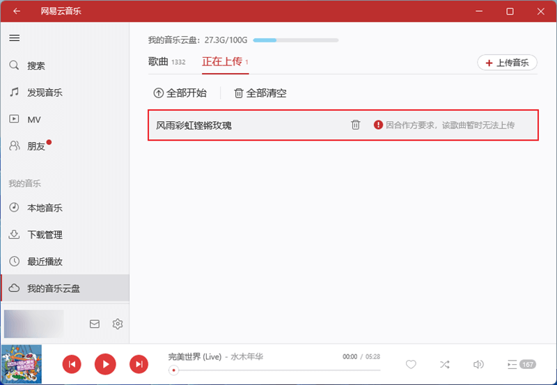Skip to the next track
Viewport: 557px width, 385px height.
pyautogui.click(x=139, y=364)
